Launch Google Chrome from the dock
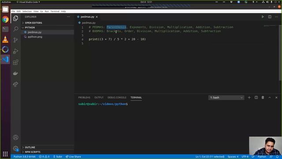Screen dimensions: 282x159 tap(5, 19)
